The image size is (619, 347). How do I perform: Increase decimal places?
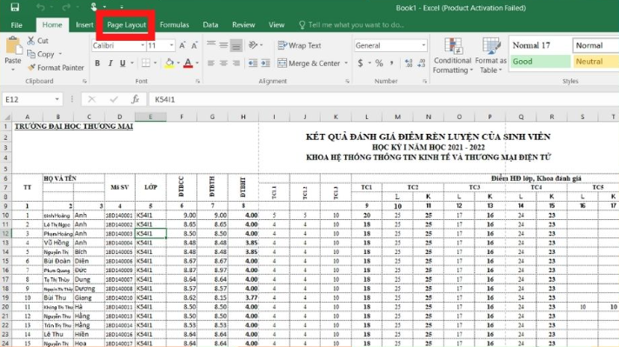click(409, 63)
